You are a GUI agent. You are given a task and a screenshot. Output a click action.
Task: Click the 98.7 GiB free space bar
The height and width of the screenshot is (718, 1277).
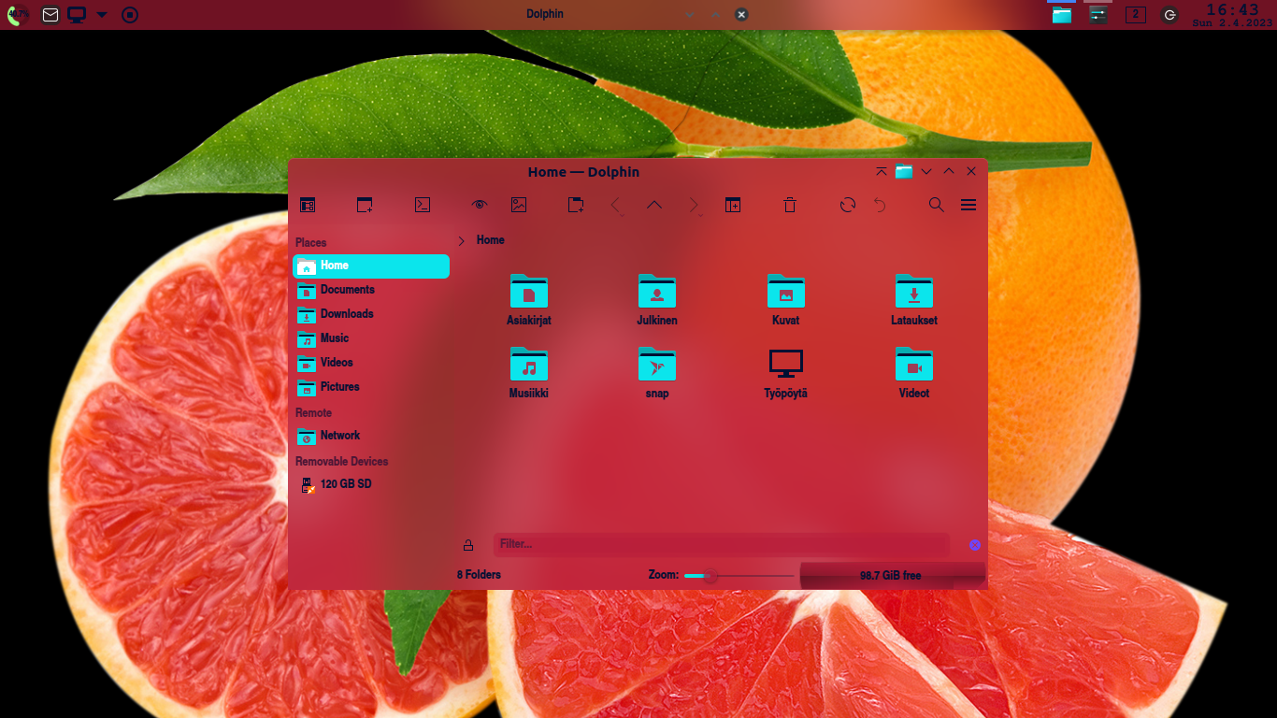point(892,576)
